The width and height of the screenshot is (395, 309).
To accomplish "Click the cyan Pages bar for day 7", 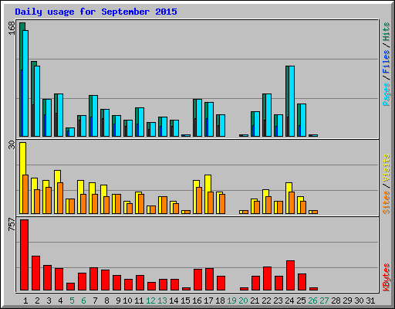I will click(95, 116).
